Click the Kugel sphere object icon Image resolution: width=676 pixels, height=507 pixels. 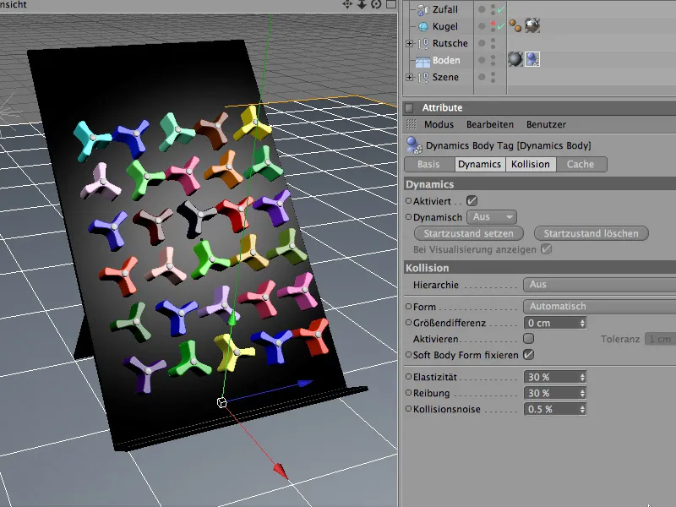[x=422, y=26]
